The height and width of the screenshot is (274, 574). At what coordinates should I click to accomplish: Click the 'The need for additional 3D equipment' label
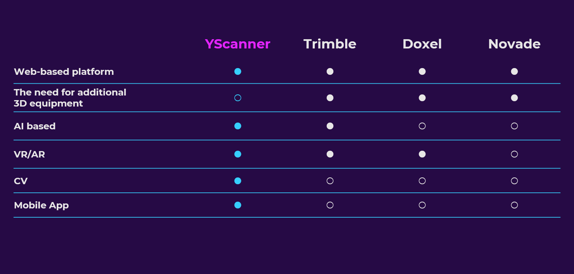tap(70, 98)
